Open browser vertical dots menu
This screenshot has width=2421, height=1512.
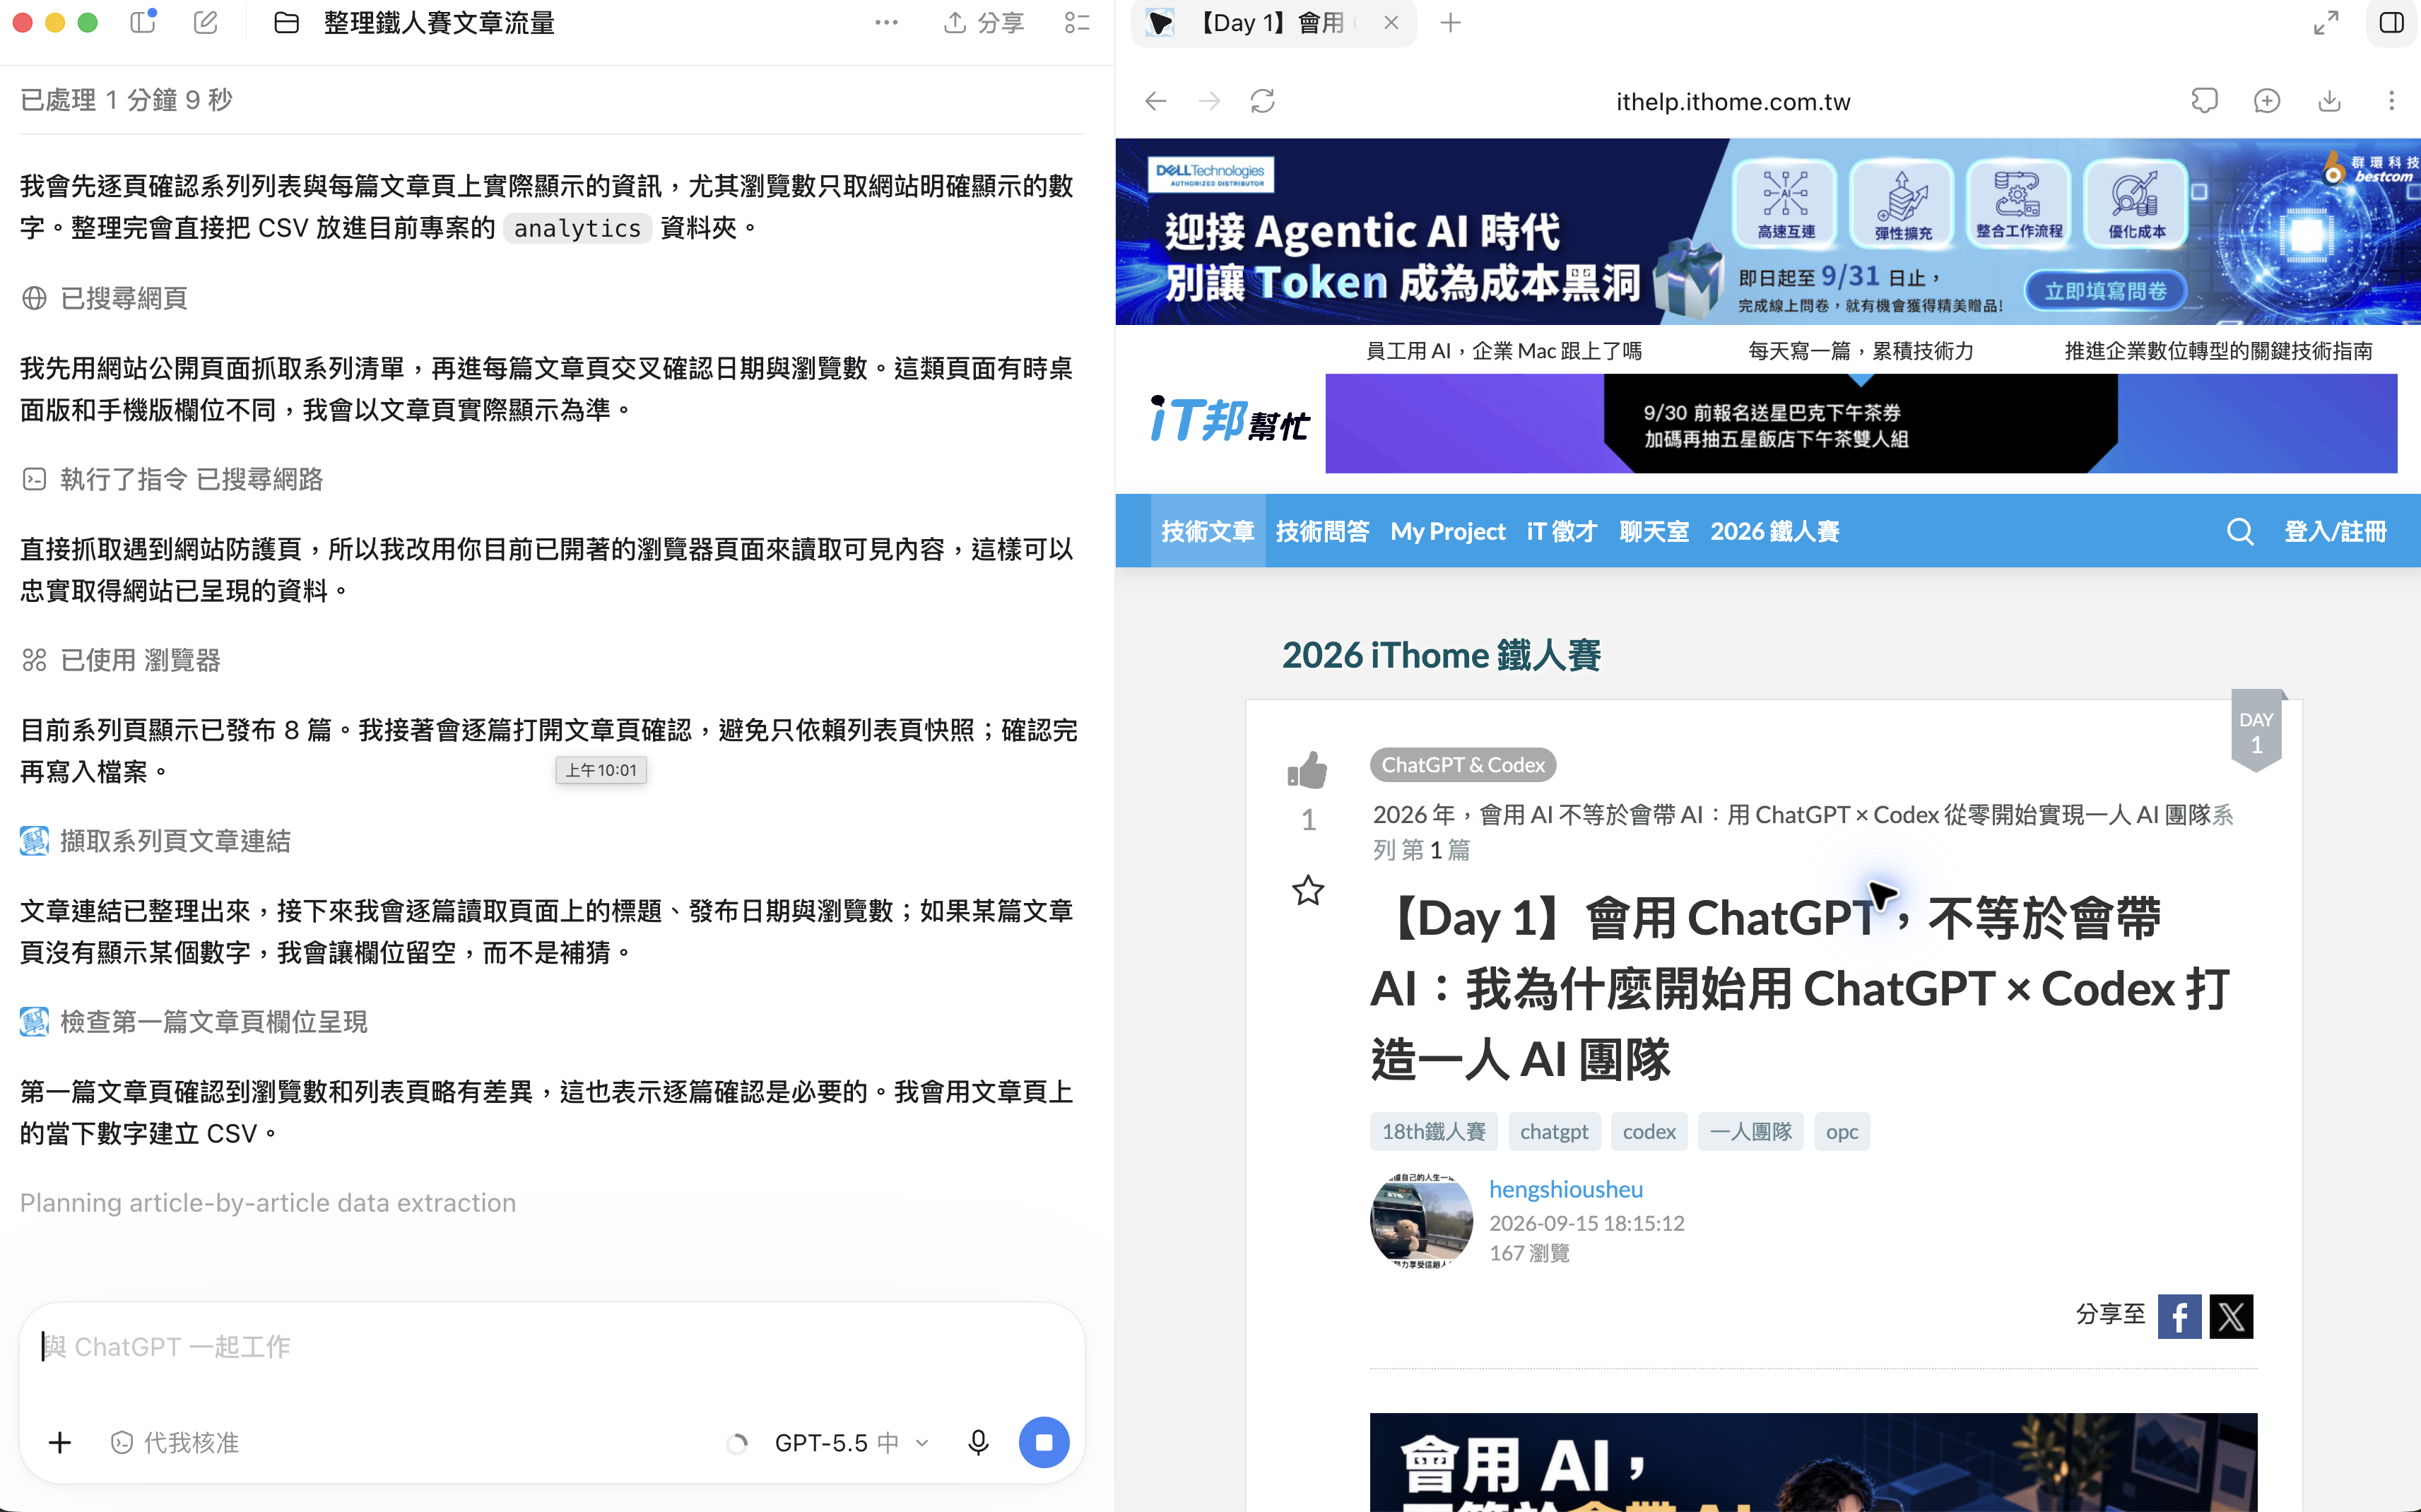coord(2391,101)
